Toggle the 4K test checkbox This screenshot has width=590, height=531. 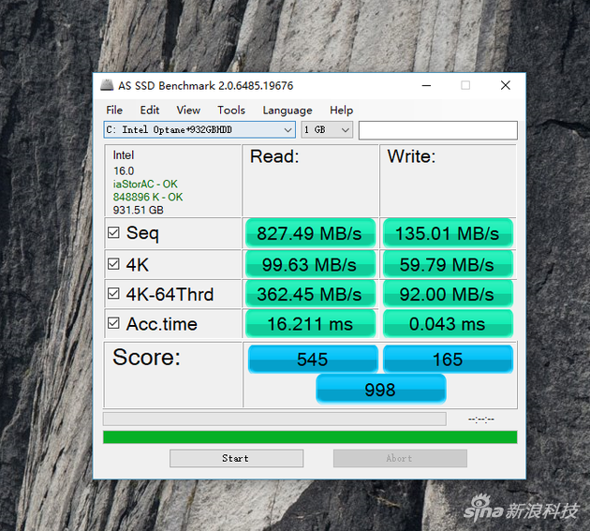(x=113, y=264)
